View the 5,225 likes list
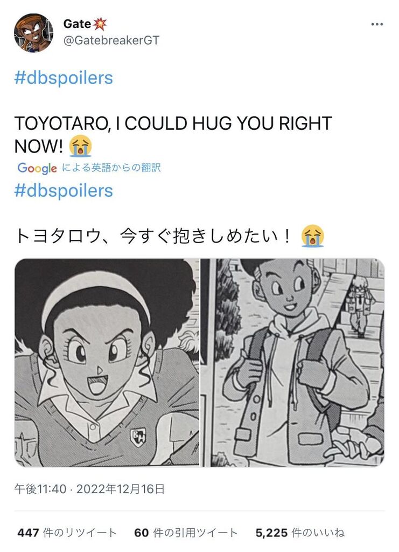Image resolution: width=399 pixels, height=552 pixels. tap(300, 533)
